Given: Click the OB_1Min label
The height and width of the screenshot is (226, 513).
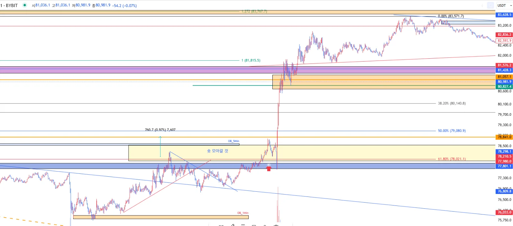Looking at the screenshot, I should 243,213.
